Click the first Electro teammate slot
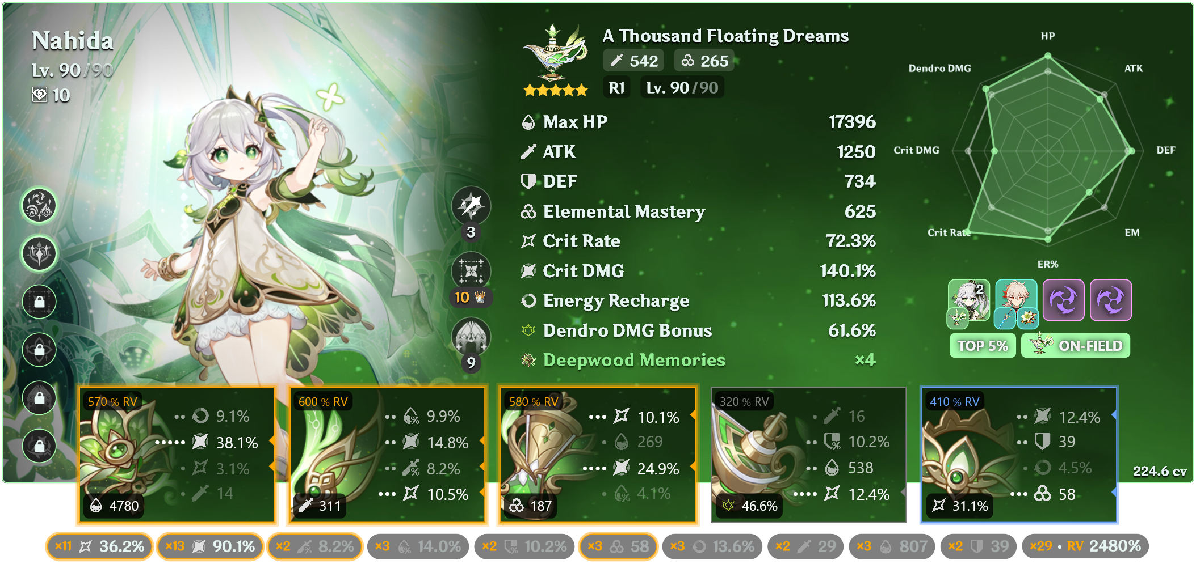Image resolution: width=1196 pixels, height=564 pixels. 1064,300
